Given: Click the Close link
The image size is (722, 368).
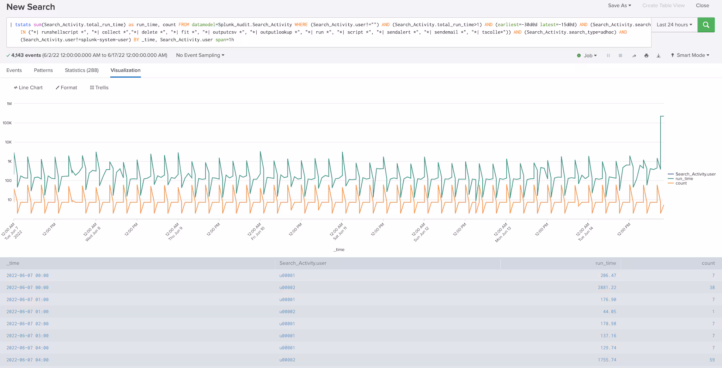Looking at the screenshot, I should click(702, 5).
